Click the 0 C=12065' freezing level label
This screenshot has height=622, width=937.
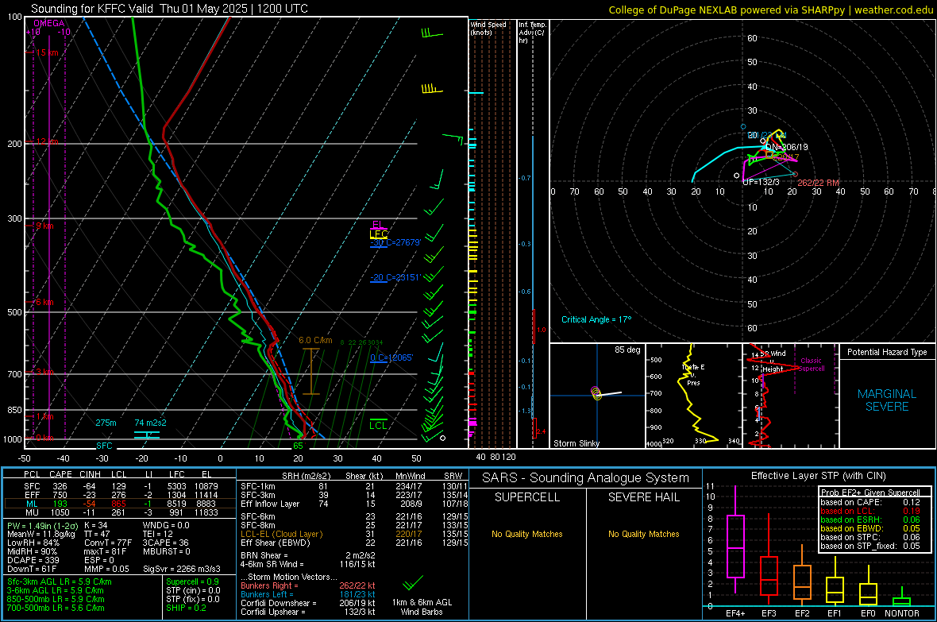click(x=391, y=357)
